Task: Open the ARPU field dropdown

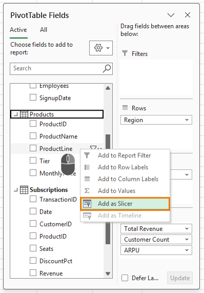Action: coord(187,250)
